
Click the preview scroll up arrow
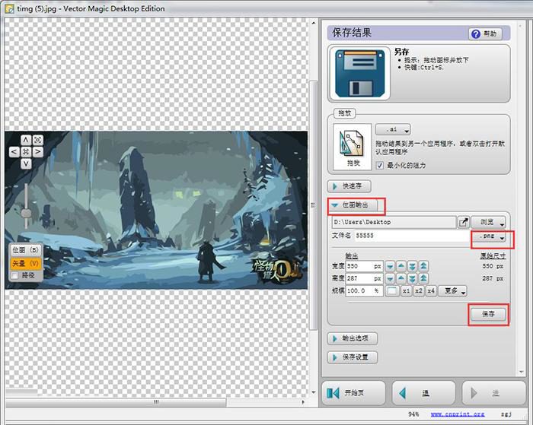[314, 24]
